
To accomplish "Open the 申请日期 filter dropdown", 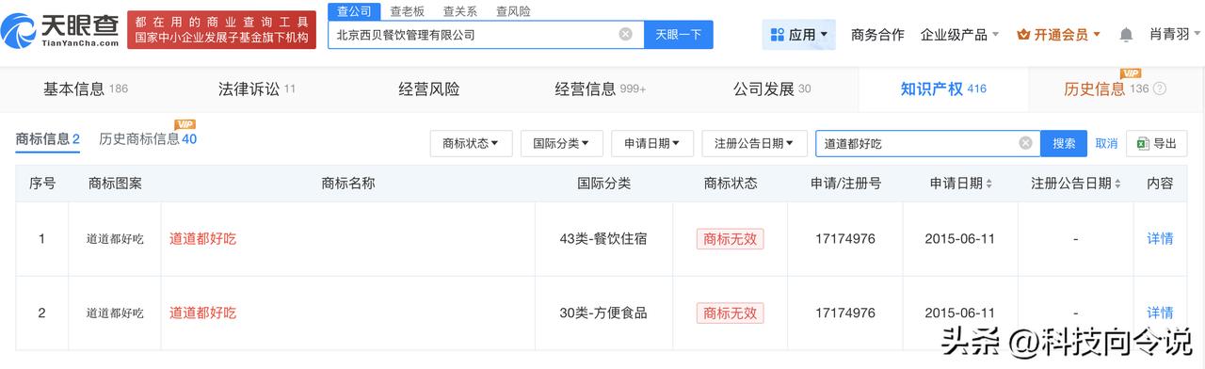I will [x=652, y=143].
